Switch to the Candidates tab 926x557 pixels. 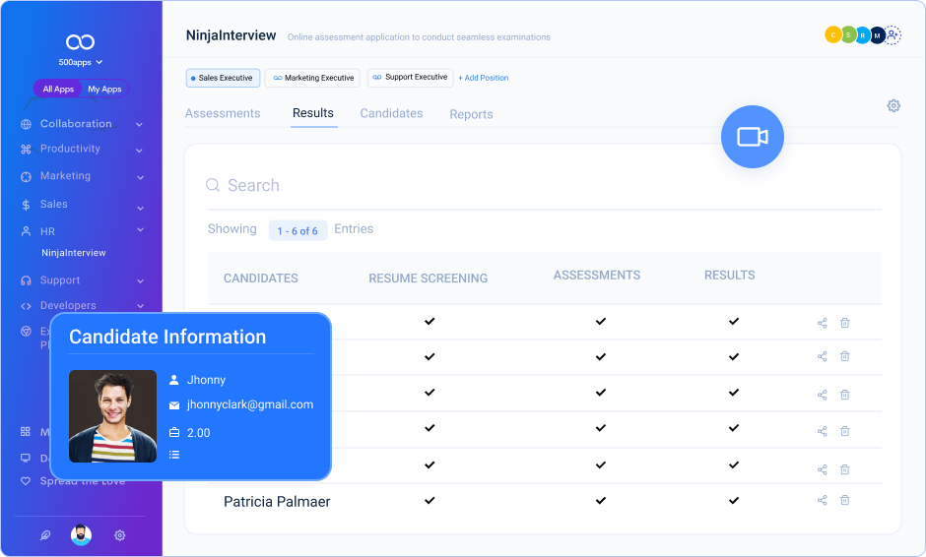click(x=391, y=113)
